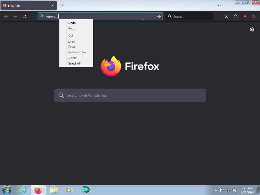Screen dimensions: 260x195
Task: Choose Copy from the context menu
Action: click(76, 41)
